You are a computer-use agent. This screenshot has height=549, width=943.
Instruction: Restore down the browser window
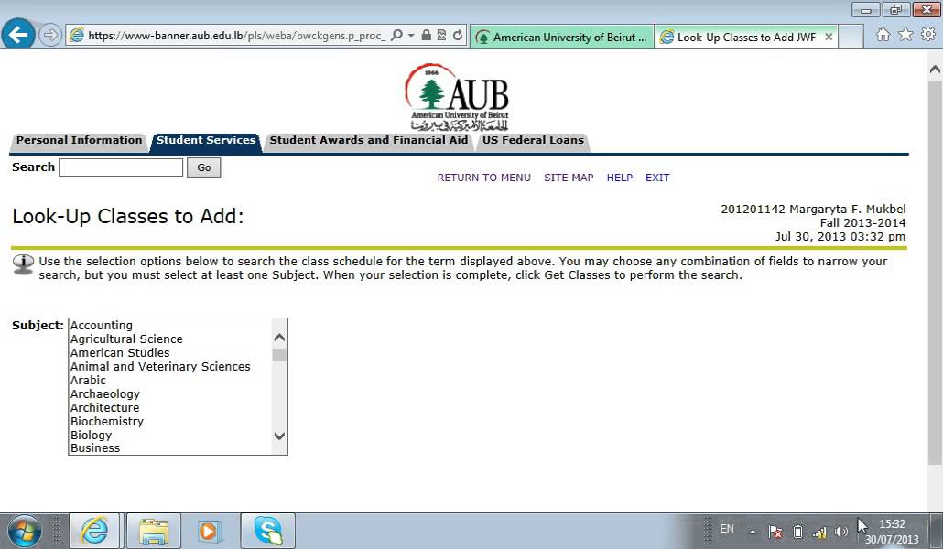[896, 10]
